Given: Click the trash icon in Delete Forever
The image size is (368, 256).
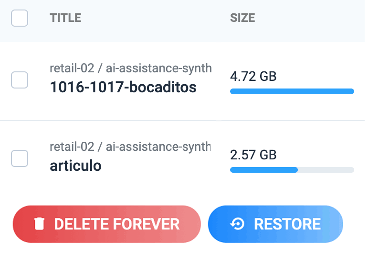Looking at the screenshot, I should click(x=39, y=224).
